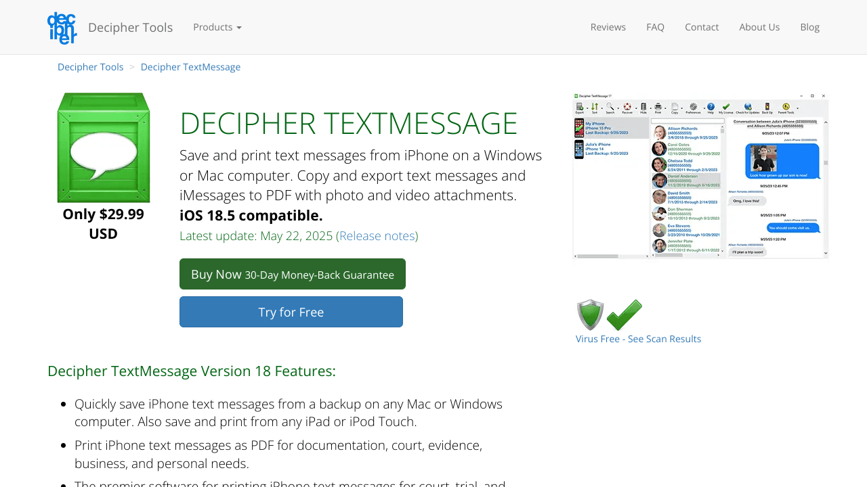Viewport: 867px width, 487px height.
Task: Open the Contact page
Action: pyautogui.click(x=702, y=27)
